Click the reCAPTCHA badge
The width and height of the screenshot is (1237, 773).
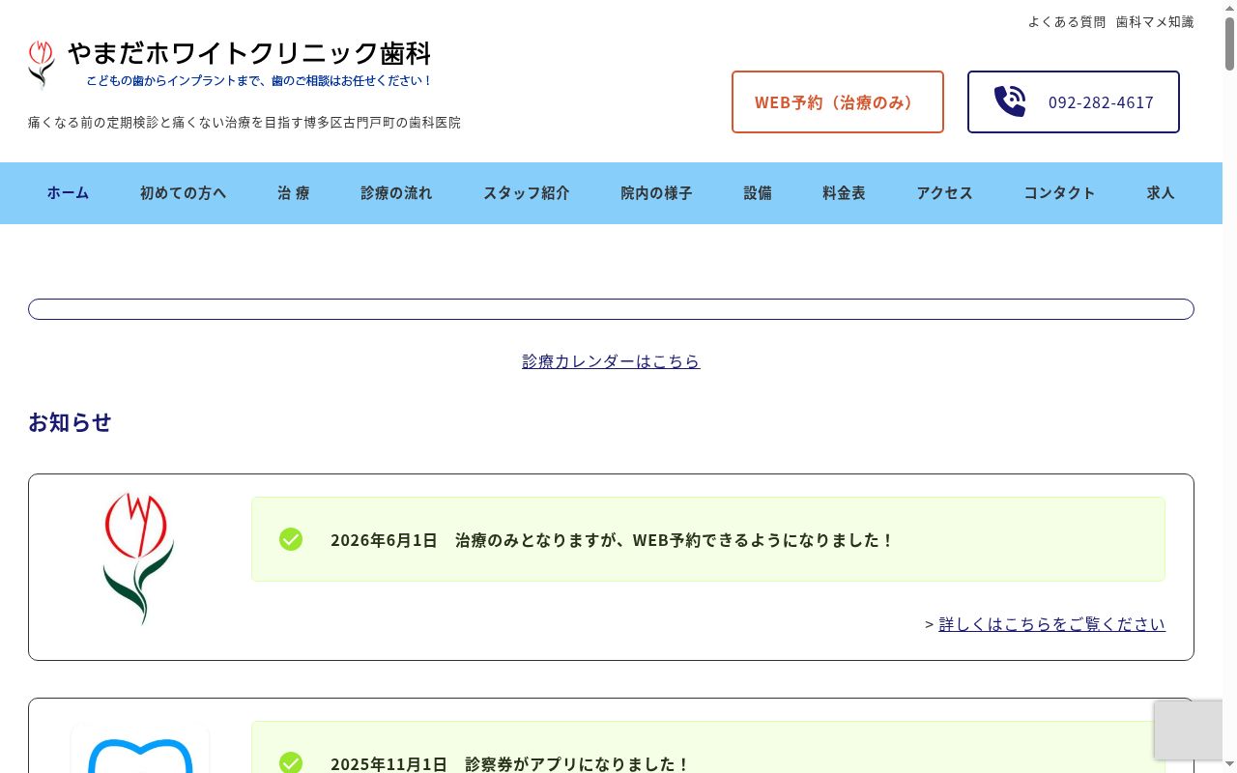click(x=1189, y=730)
